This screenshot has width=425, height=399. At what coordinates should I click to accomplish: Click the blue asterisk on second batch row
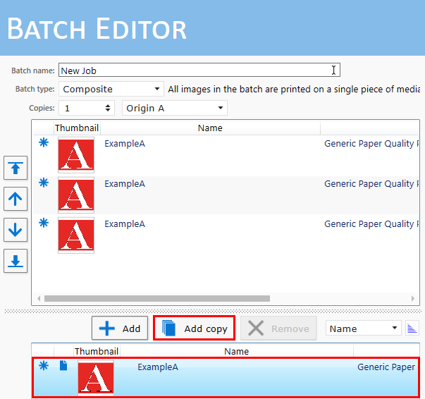[x=44, y=183]
